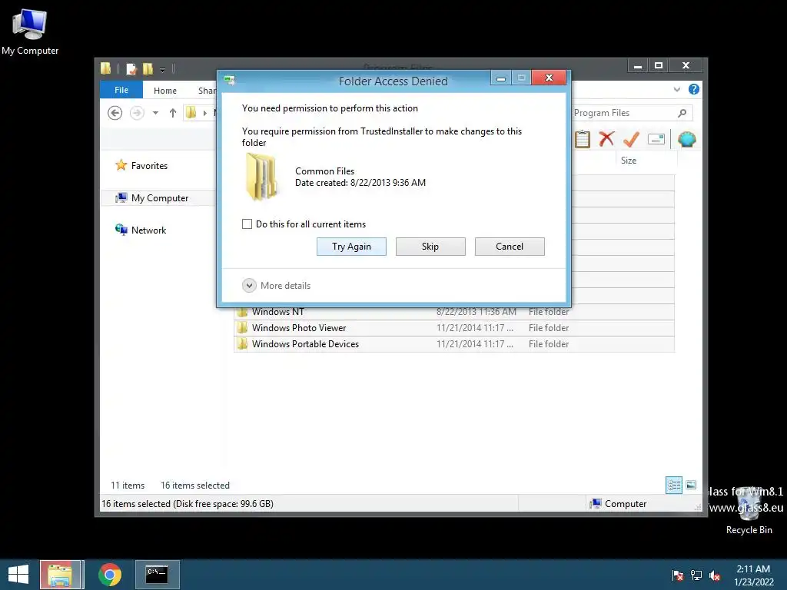
Task: Select the Windows Portable Devices folder
Action: tap(453, 343)
